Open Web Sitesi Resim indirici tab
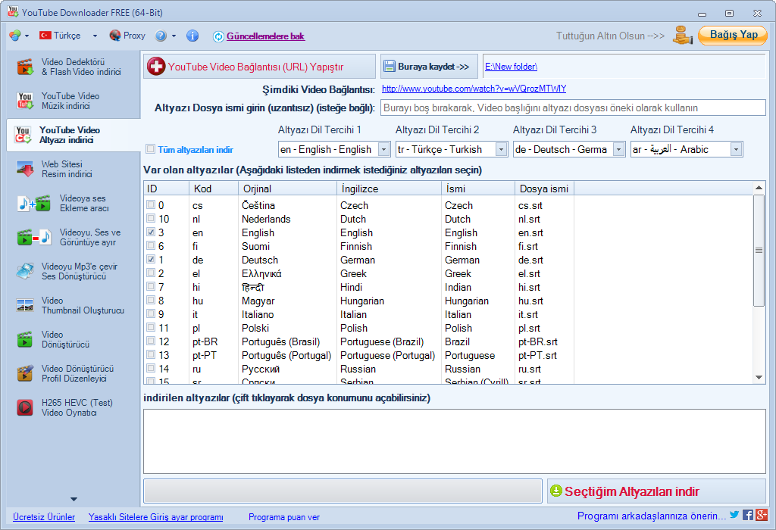Image resolution: width=776 pixels, height=530 pixels. tap(74, 169)
